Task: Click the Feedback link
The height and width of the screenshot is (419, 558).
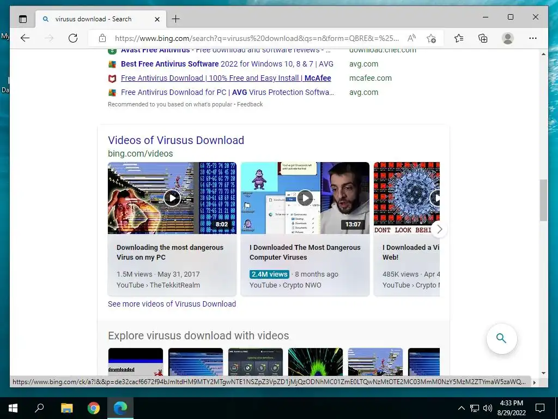Action: click(x=250, y=104)
